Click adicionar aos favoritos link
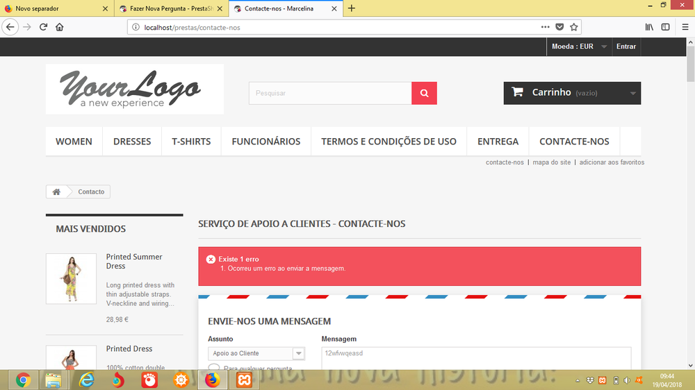The width and height of the screenshot is (695, 390). click(612, 162)
